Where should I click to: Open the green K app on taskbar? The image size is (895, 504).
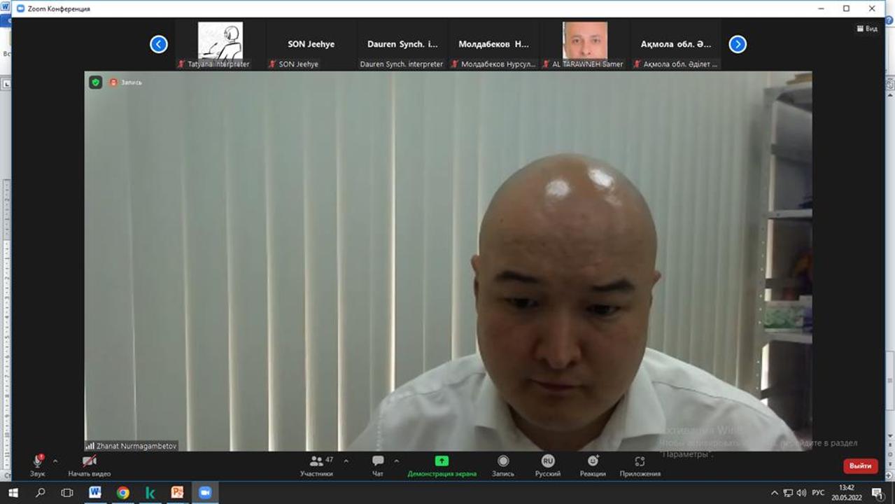[x=150, y=493]
